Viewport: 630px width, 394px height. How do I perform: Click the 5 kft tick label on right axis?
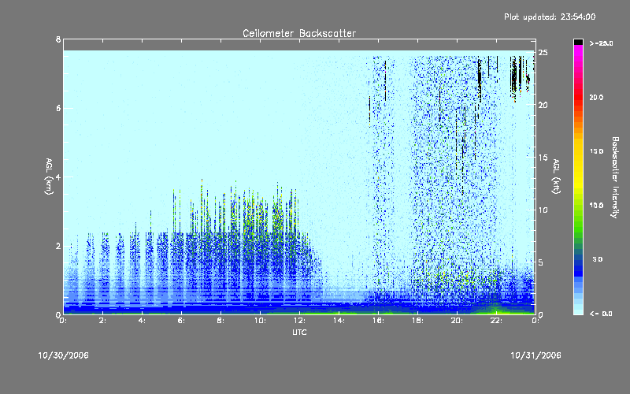click(x=541, y=262)
